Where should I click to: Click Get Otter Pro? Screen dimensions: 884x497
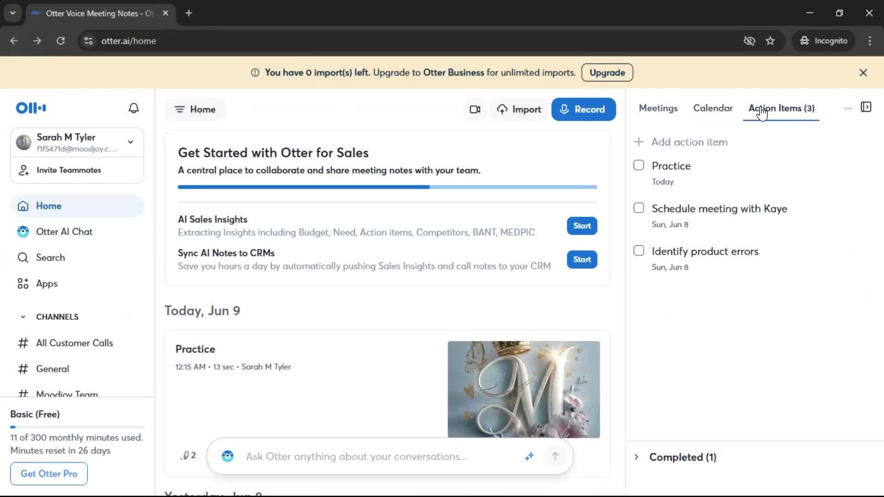coord(49,474)
